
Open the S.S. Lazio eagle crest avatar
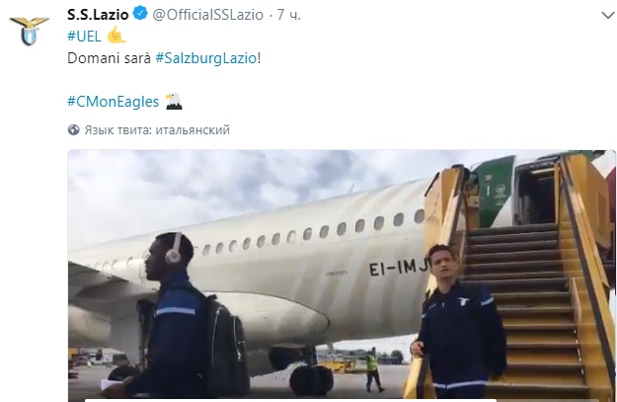(x=30, y=31)
